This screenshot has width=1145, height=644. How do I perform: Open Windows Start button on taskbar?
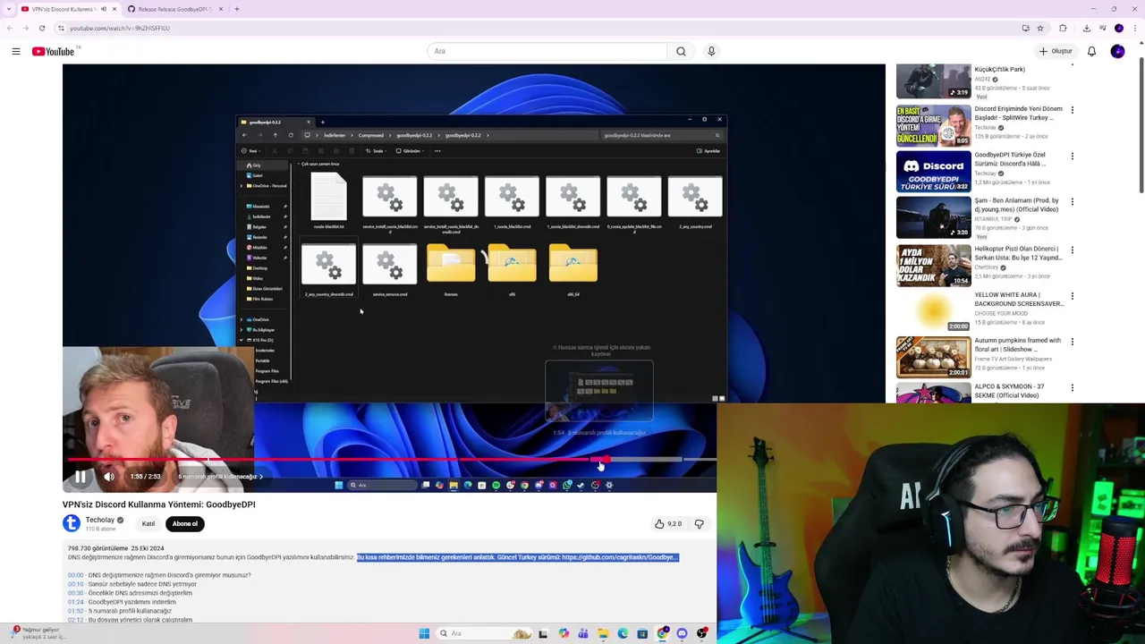click(424, 633)
